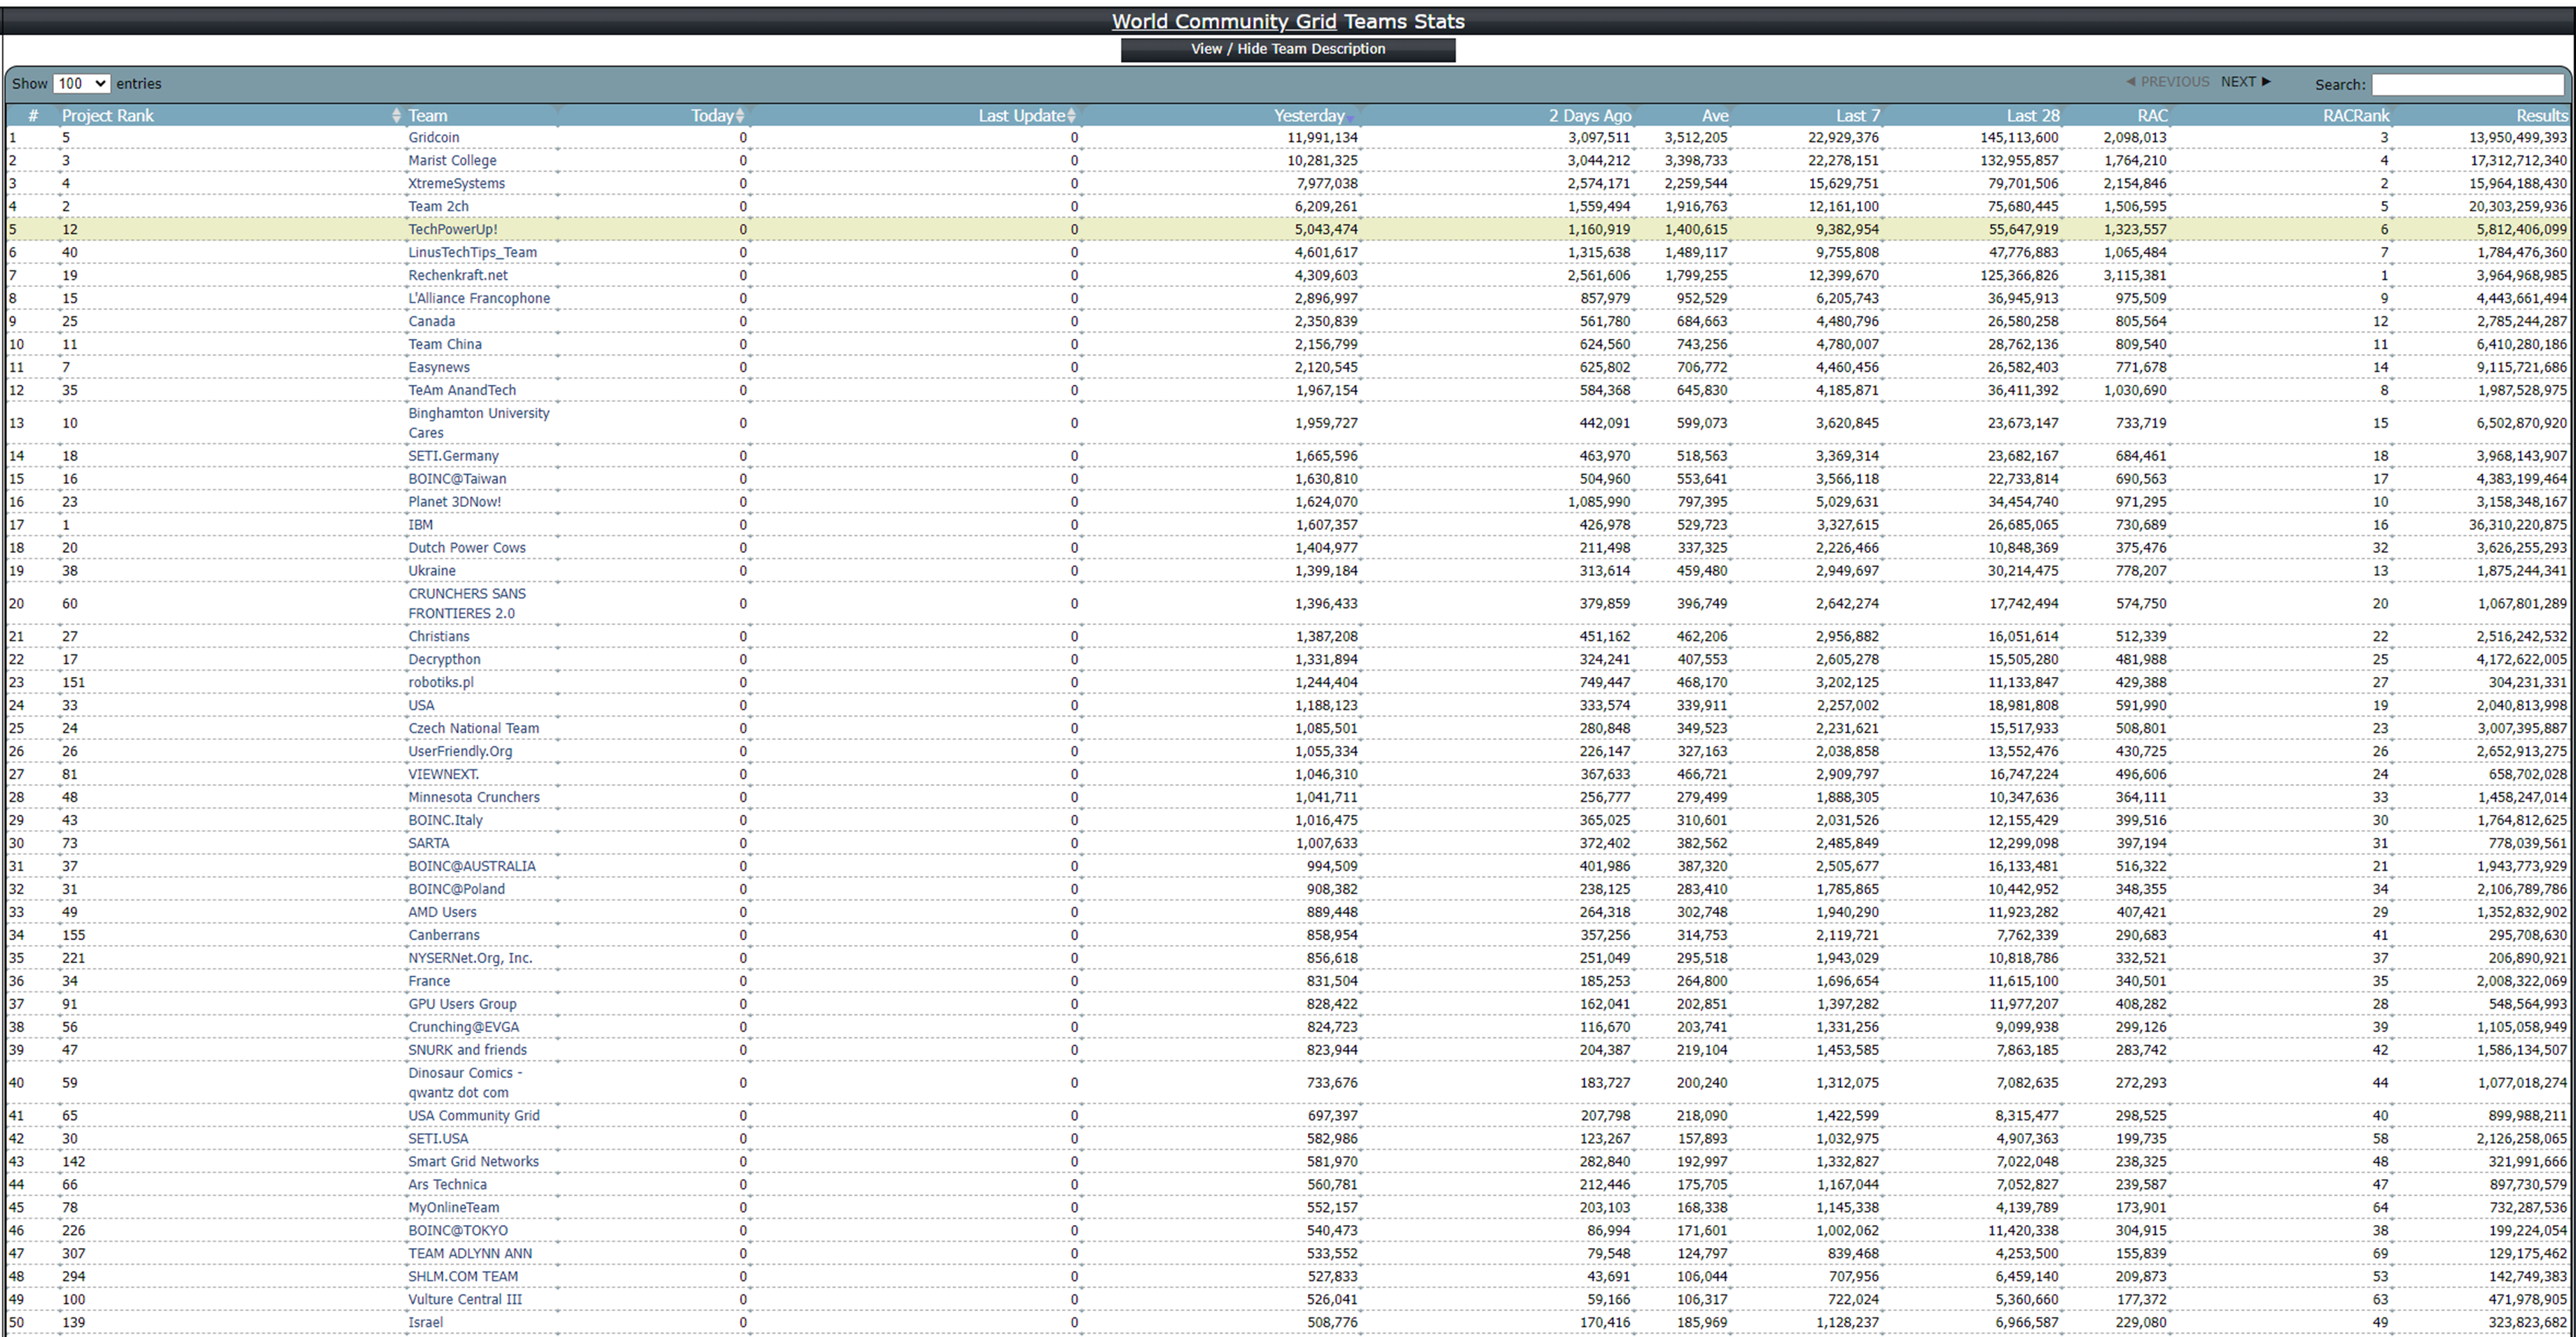
Task: Open the highlighted TechPowerUp! team link
Action: click(x=452, y=230)
